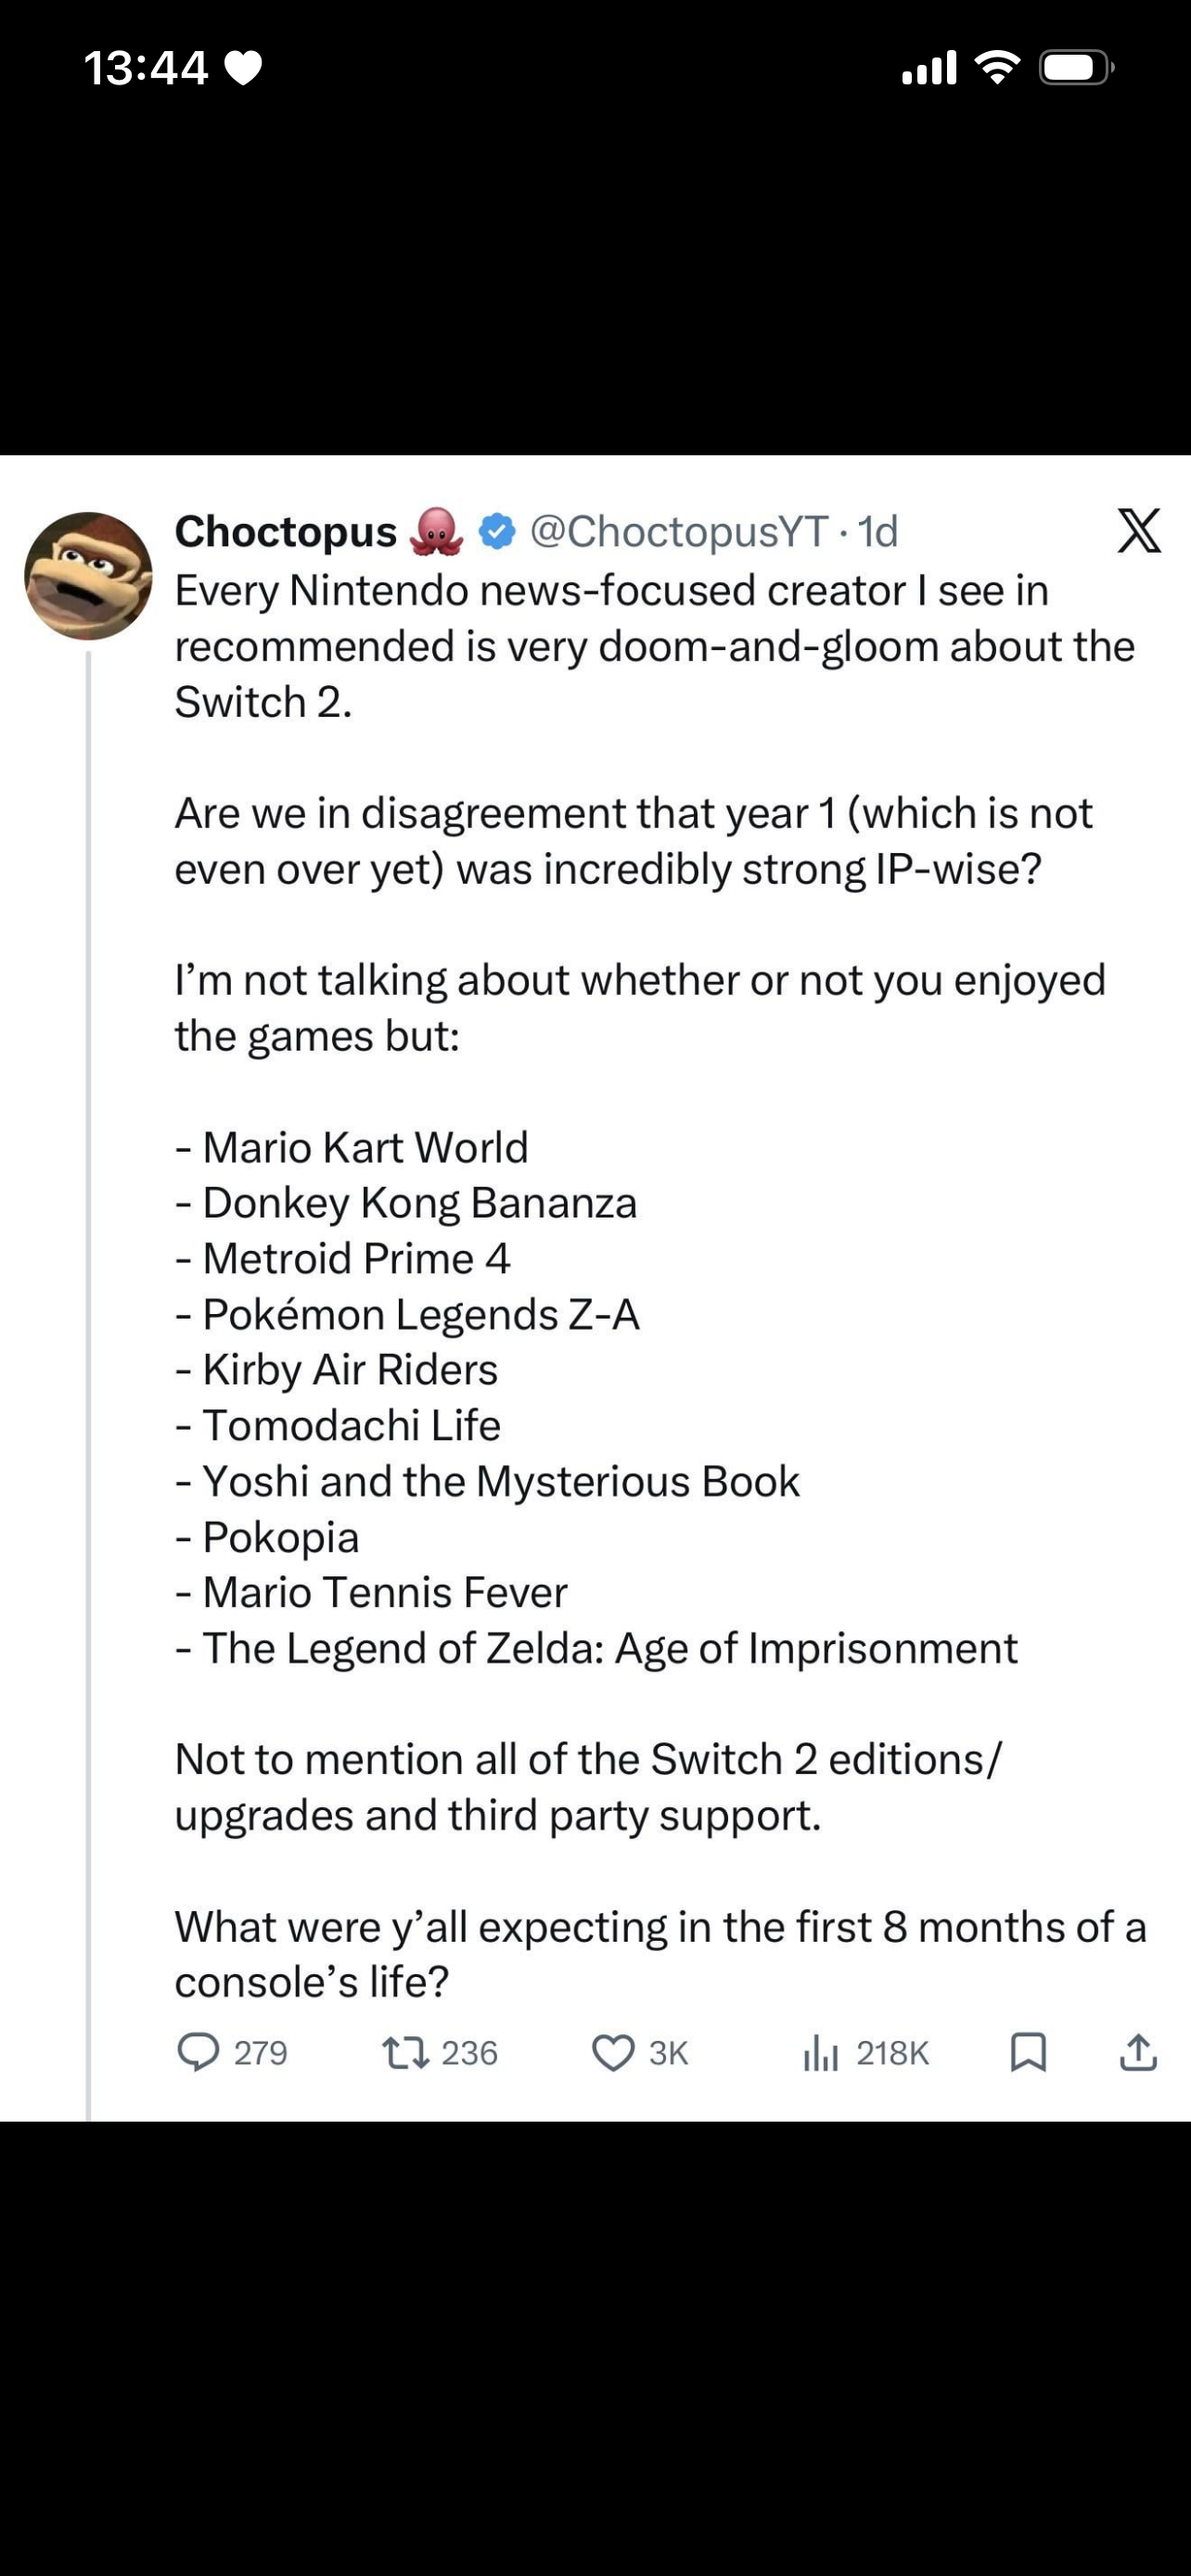Tap the battery icon in status bar
Screen dimensions: 1191x2576
click(x=1076, y=68)
